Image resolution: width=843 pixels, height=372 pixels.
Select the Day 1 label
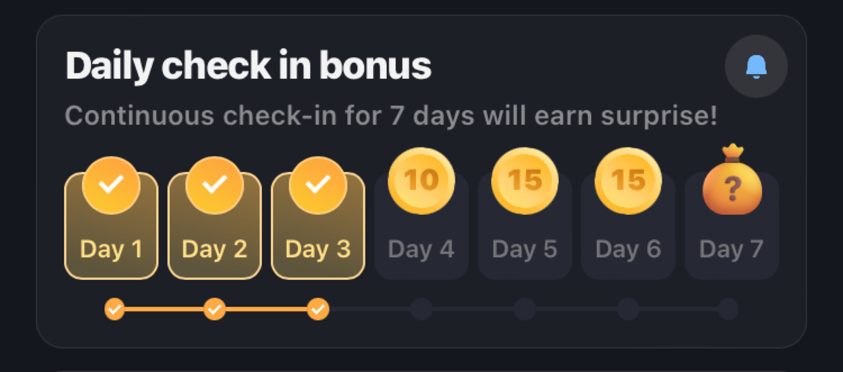(111, 249)
